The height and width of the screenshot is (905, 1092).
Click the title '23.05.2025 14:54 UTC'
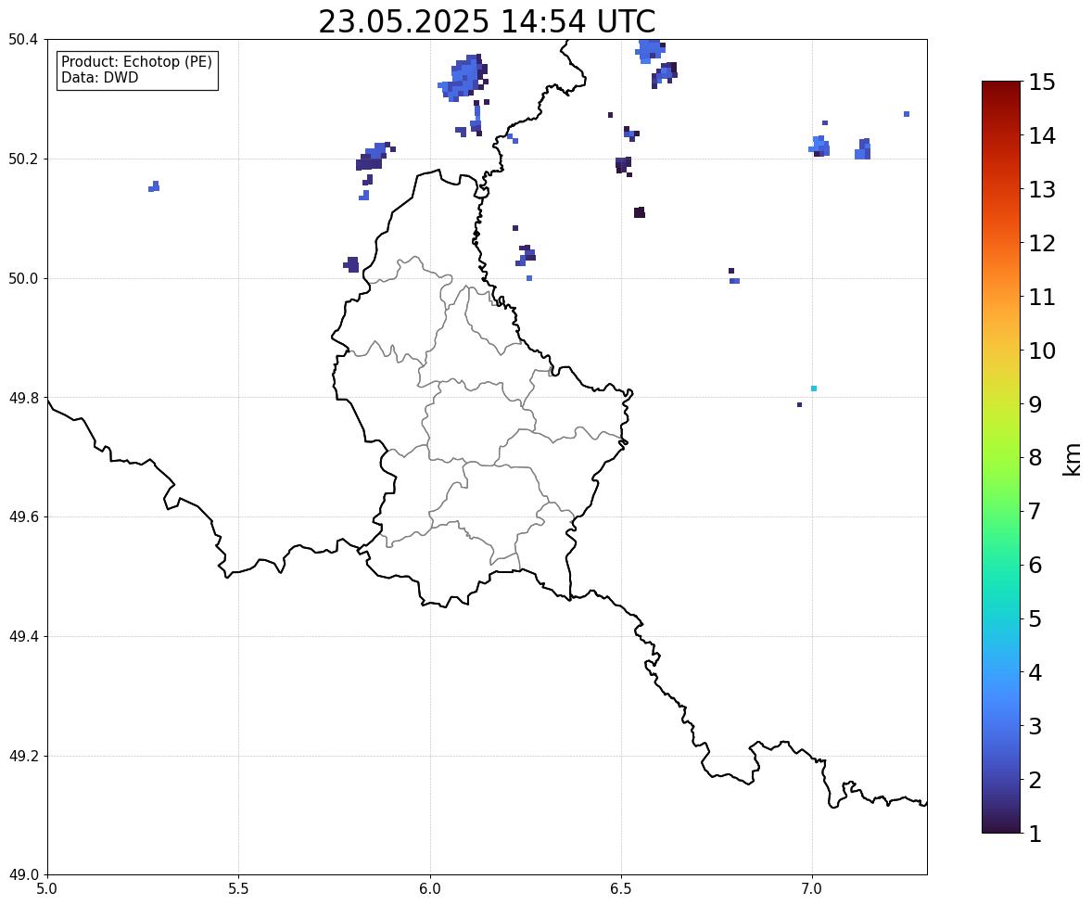[x=487, y=21]
